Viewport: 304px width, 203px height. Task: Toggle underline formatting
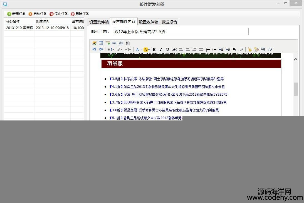pos(167,50)
